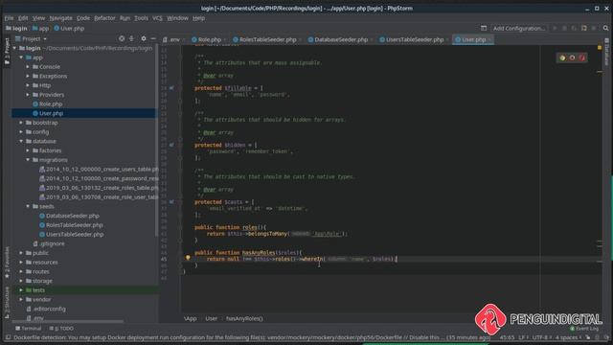Open the VCS menu
613x345 pixels.
pos(157,18)
